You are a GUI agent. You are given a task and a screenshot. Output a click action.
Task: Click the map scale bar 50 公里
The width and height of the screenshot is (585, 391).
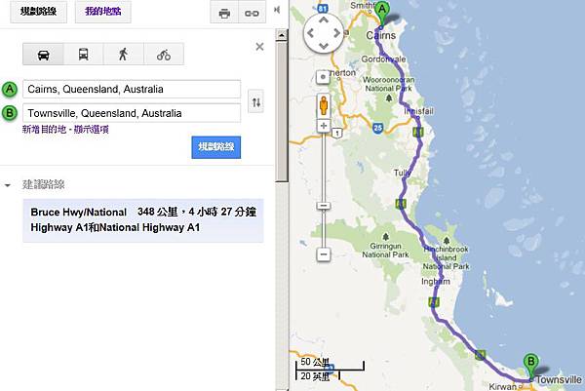coord(330,364)
